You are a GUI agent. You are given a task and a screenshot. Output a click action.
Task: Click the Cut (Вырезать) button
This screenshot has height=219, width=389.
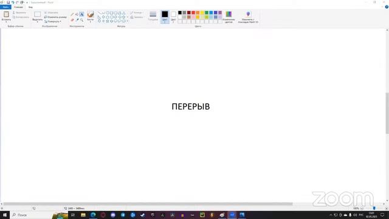(19, 13)
